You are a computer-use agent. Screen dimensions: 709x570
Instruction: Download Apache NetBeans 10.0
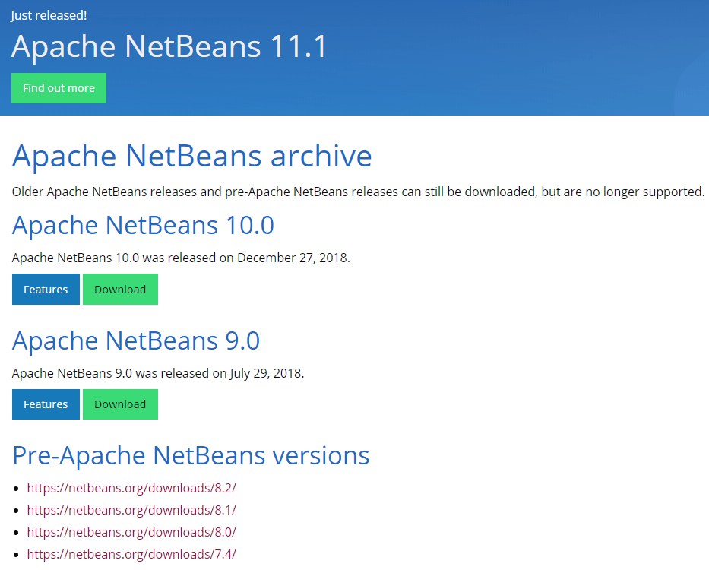tap(120, 290)
